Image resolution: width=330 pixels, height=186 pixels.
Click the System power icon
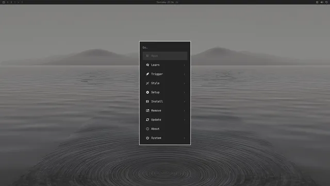coord(147,138)
